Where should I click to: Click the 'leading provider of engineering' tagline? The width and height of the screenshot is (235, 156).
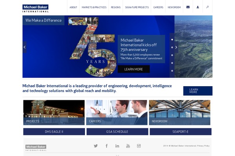pos(97,88)
